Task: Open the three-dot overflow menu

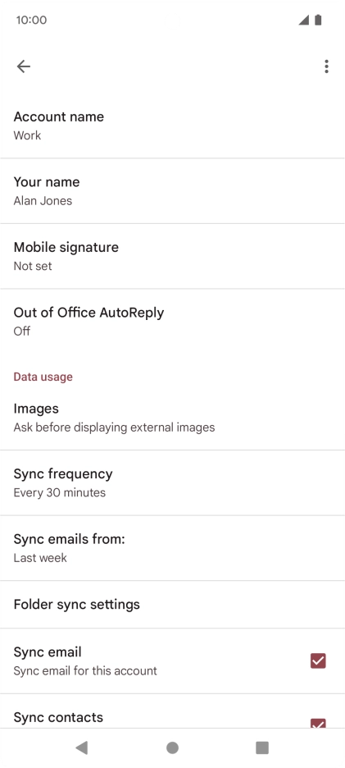Action: click(x=326, y=66)
